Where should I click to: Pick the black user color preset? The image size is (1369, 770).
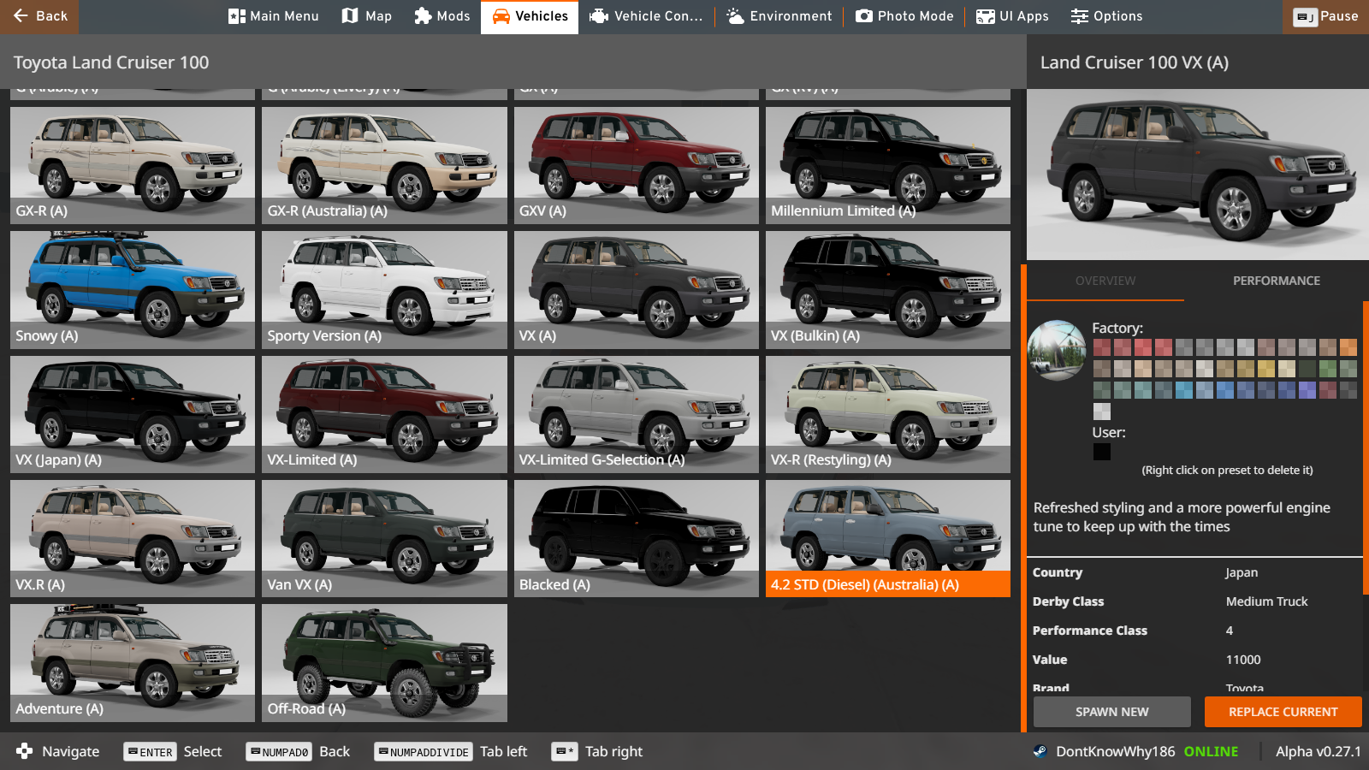tap(1102, 452)
